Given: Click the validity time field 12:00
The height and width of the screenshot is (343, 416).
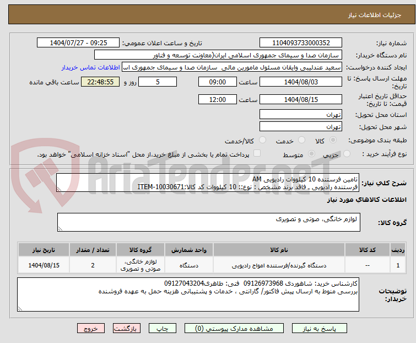Looking at the screenshot, I should pos(217,100).
